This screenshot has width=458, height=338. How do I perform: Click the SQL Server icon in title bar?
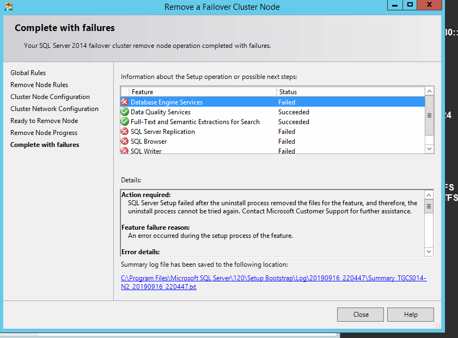8,7
